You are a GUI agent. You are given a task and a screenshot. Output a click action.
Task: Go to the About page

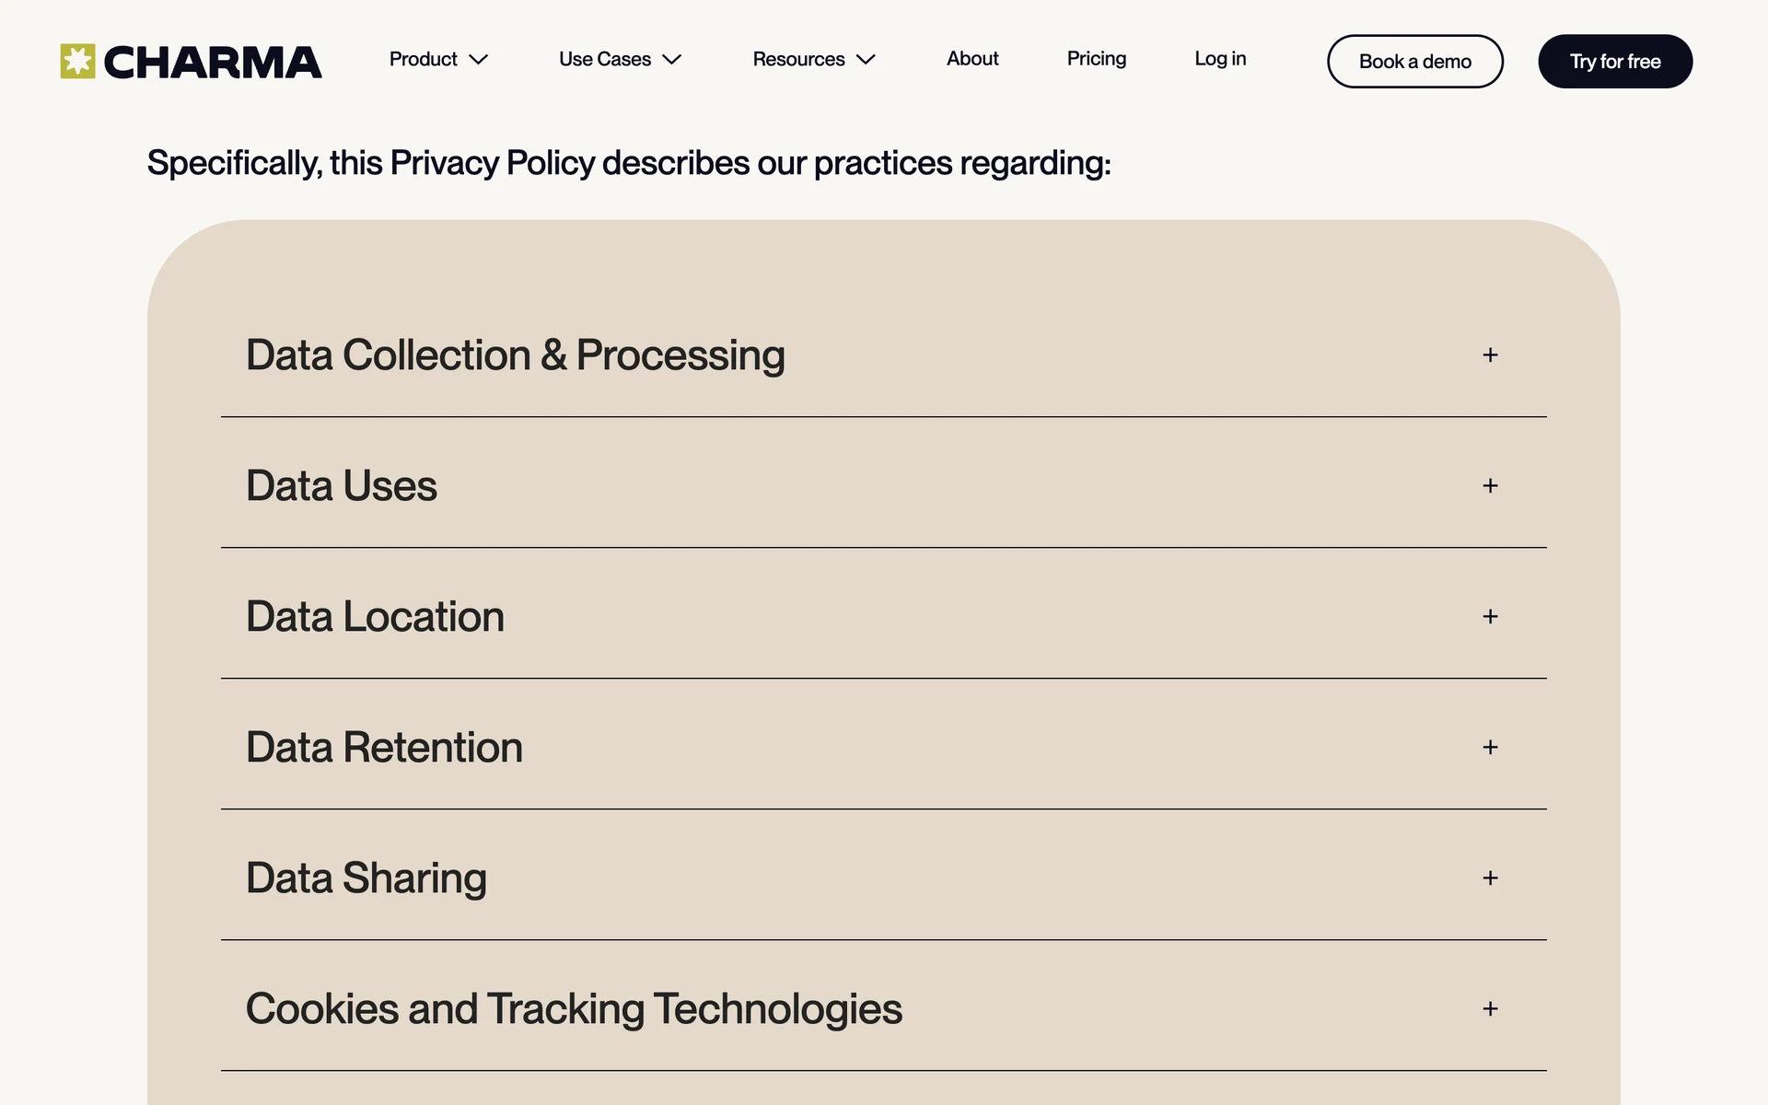point(972,59)
